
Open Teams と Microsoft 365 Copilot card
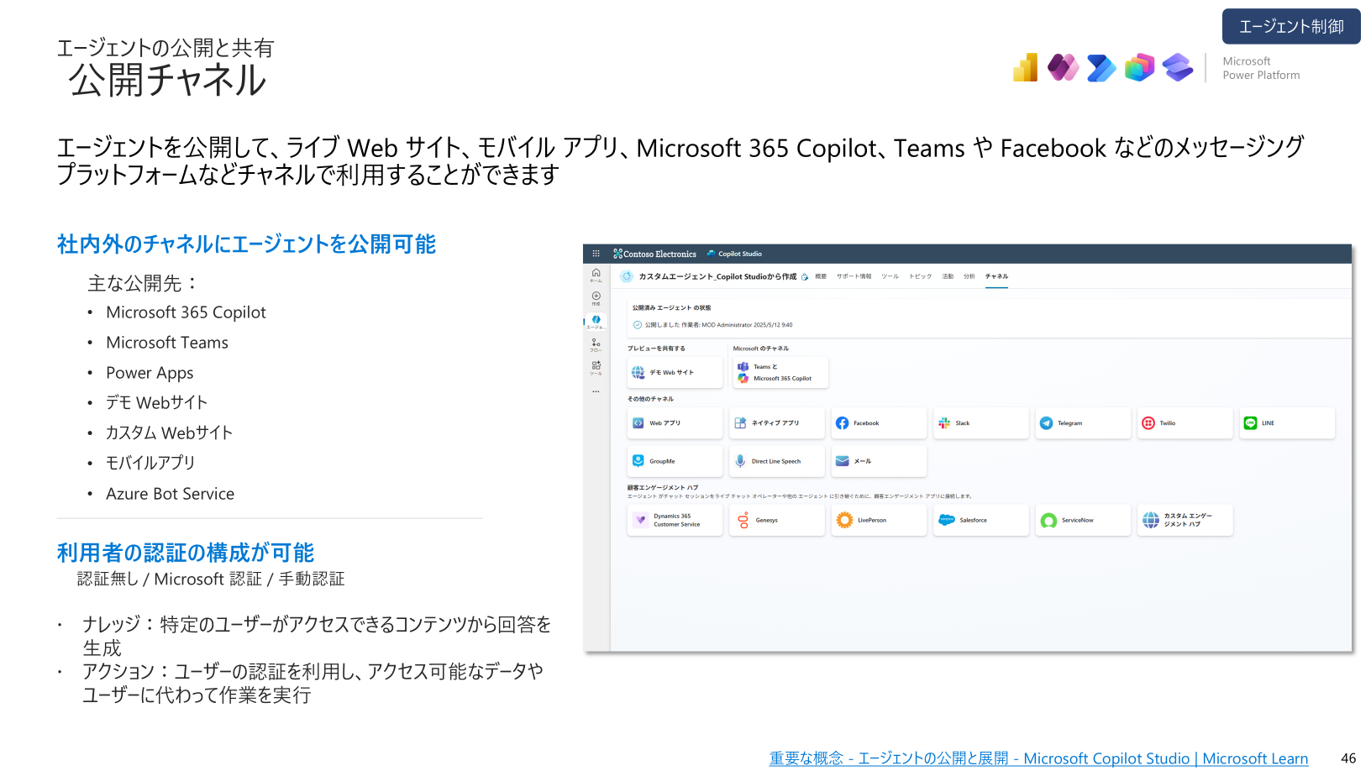(780, 372)
